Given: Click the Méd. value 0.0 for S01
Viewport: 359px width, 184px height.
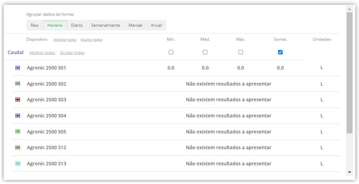Looking at the screenshot, I should click(205, 68).
